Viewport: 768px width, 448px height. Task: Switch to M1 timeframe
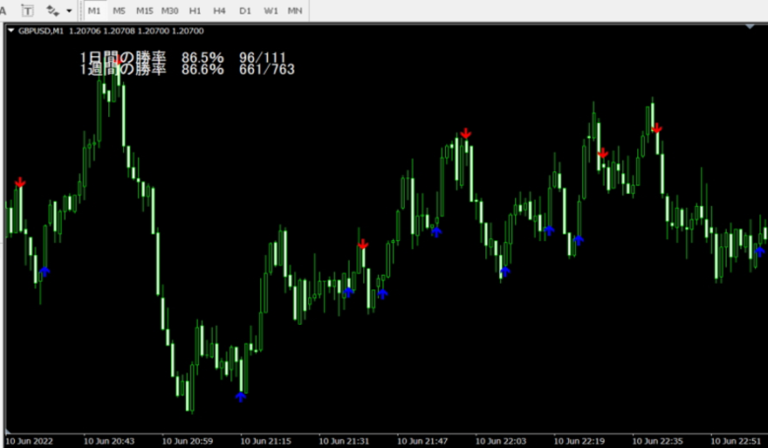click(x=95, y=10)
